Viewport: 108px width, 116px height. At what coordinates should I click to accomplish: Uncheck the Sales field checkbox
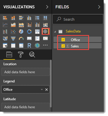click(x=63, y=46)
